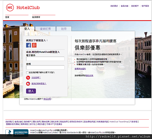152x139 pixels.
Task: Open the 查閱其他福利 link
Action: coord(80,69)
